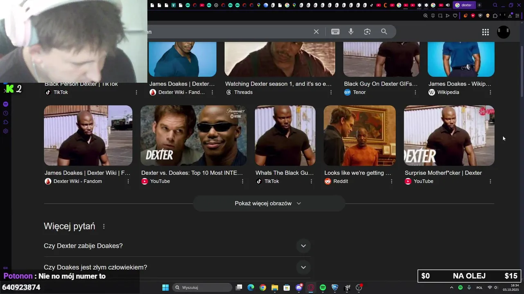Screen dimensions: 524x294
Task: Open the page zoom control in toolbar
Action: coord(425,16)
